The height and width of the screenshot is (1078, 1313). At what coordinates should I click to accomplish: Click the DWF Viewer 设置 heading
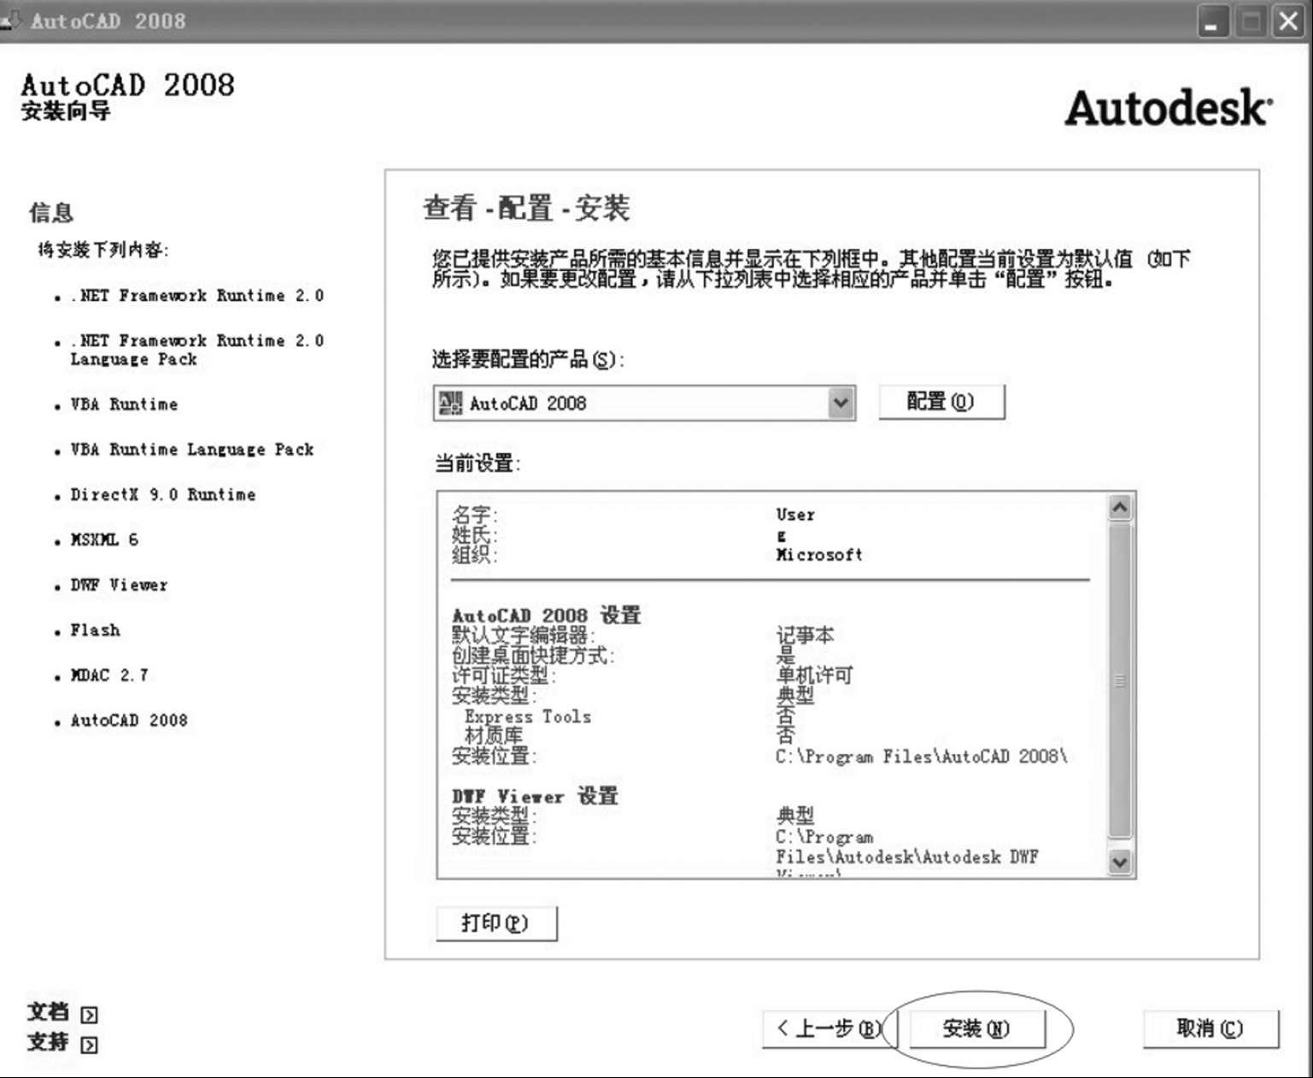coord(535,796)
